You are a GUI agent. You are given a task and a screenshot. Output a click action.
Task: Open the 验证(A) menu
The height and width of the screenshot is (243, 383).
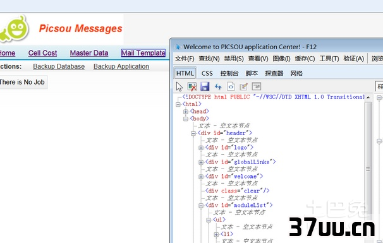(354, 59)
